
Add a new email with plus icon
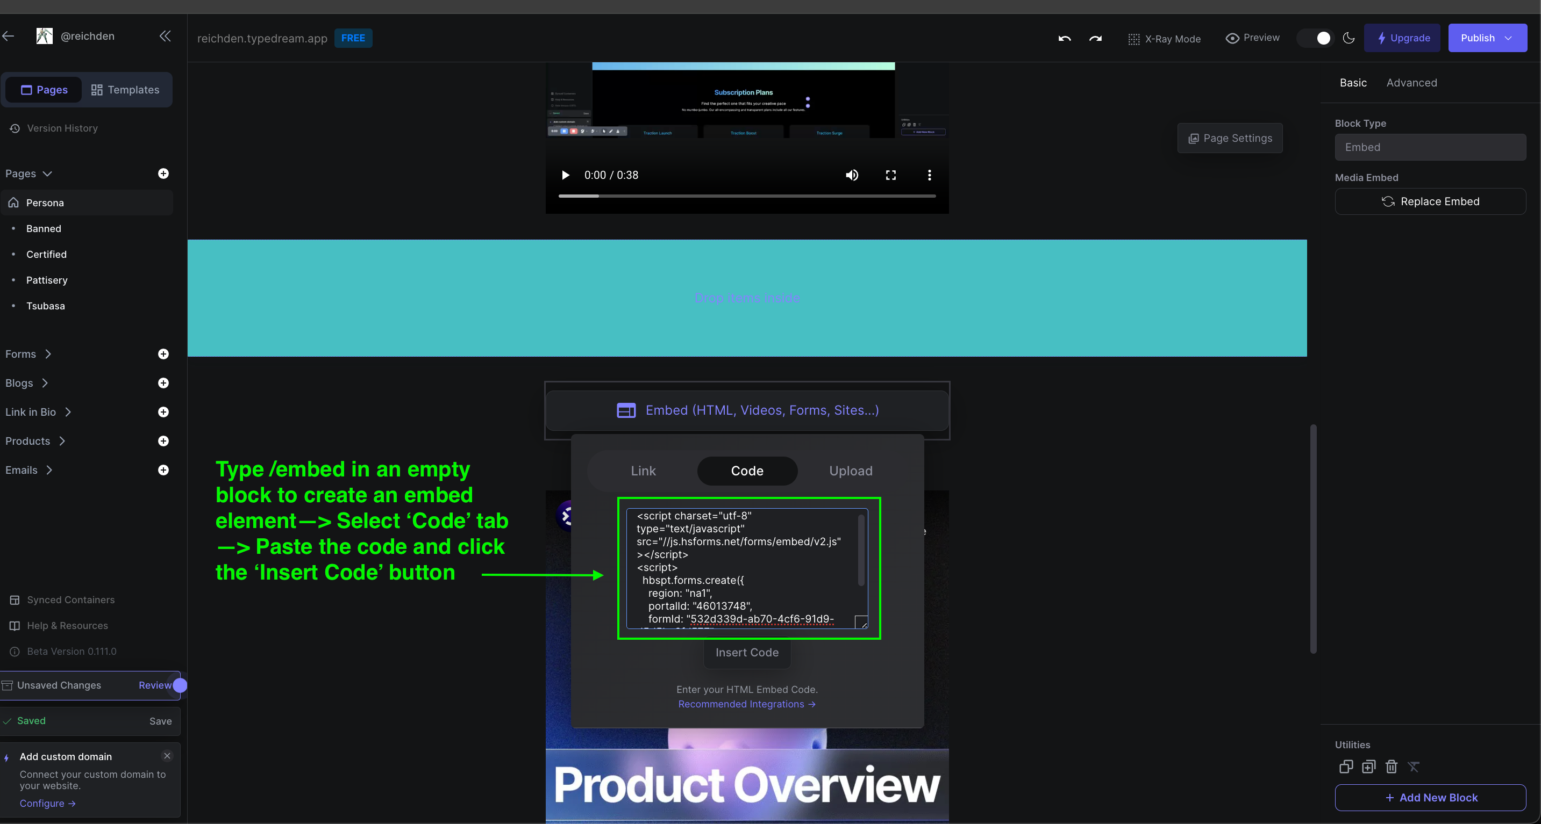point(163,470)
